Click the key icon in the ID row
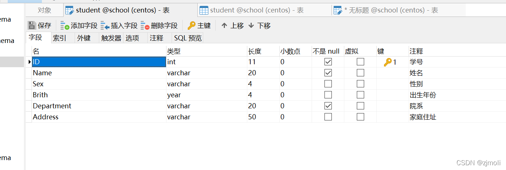This screenshot has width=506, height=170. pyautogui.click(x=388, y=62)
